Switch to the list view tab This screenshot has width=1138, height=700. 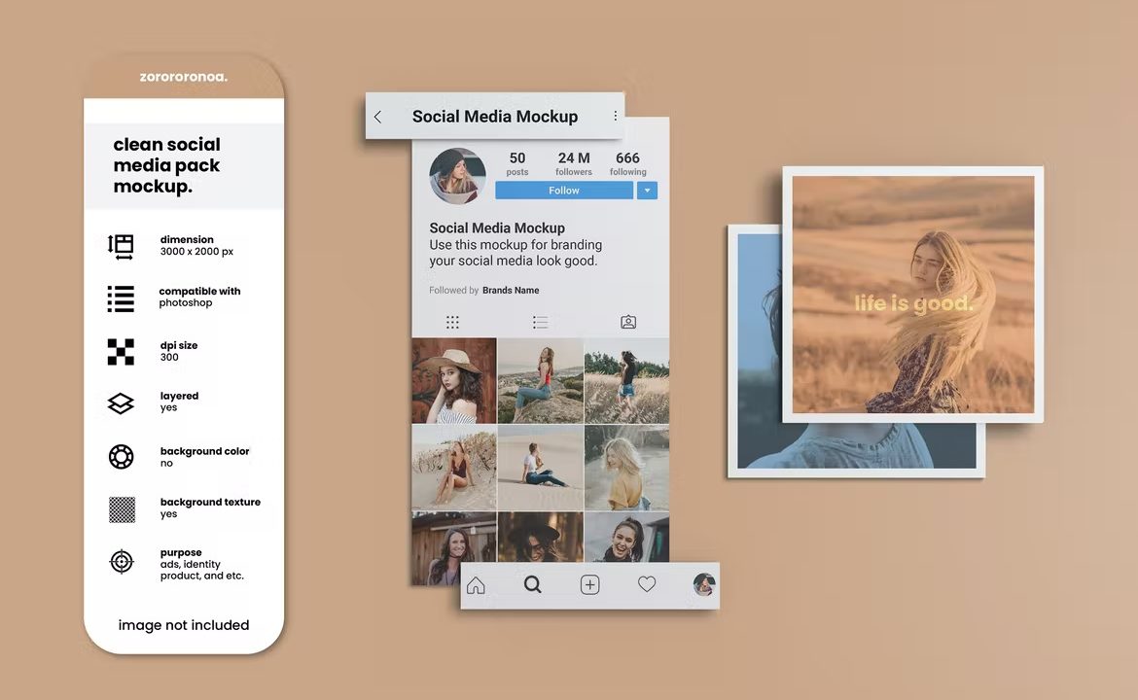(540, 323)
